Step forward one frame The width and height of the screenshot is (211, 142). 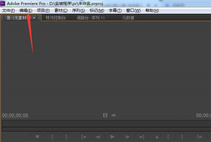(127, 137)
